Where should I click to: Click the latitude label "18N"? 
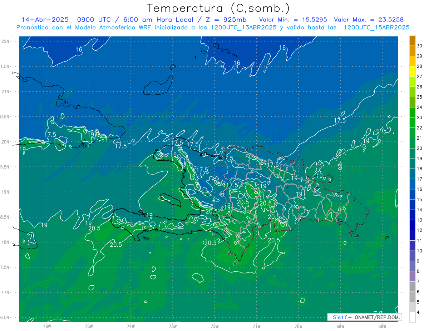tap(5, 242)
